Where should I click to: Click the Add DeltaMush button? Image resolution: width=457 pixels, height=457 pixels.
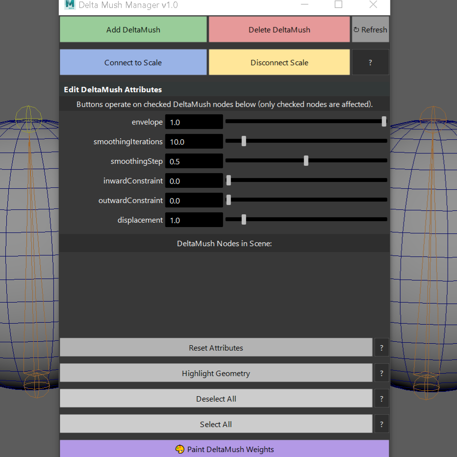click(x=133, y=29)
